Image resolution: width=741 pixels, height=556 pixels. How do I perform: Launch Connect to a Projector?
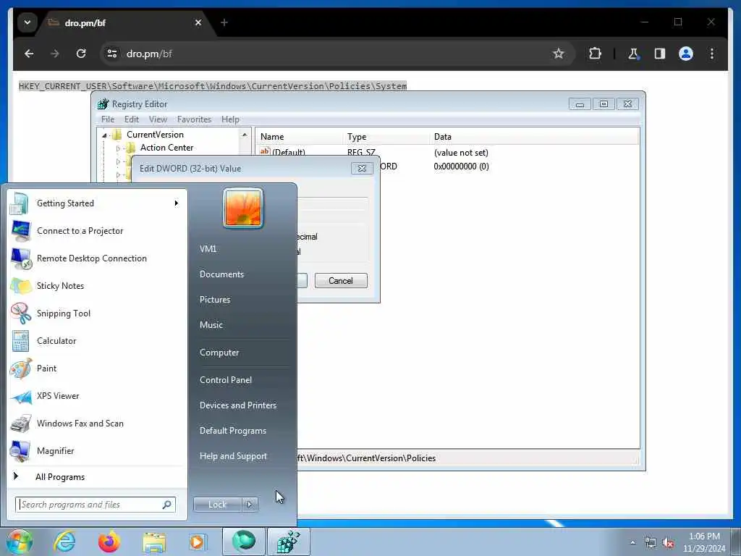pos(96,231)
